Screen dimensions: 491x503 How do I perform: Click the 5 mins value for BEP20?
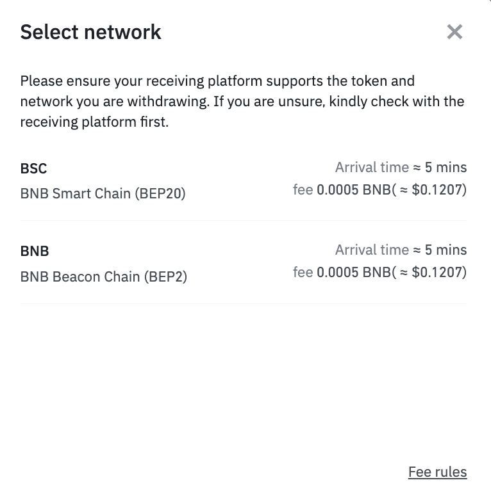point(445,168)
